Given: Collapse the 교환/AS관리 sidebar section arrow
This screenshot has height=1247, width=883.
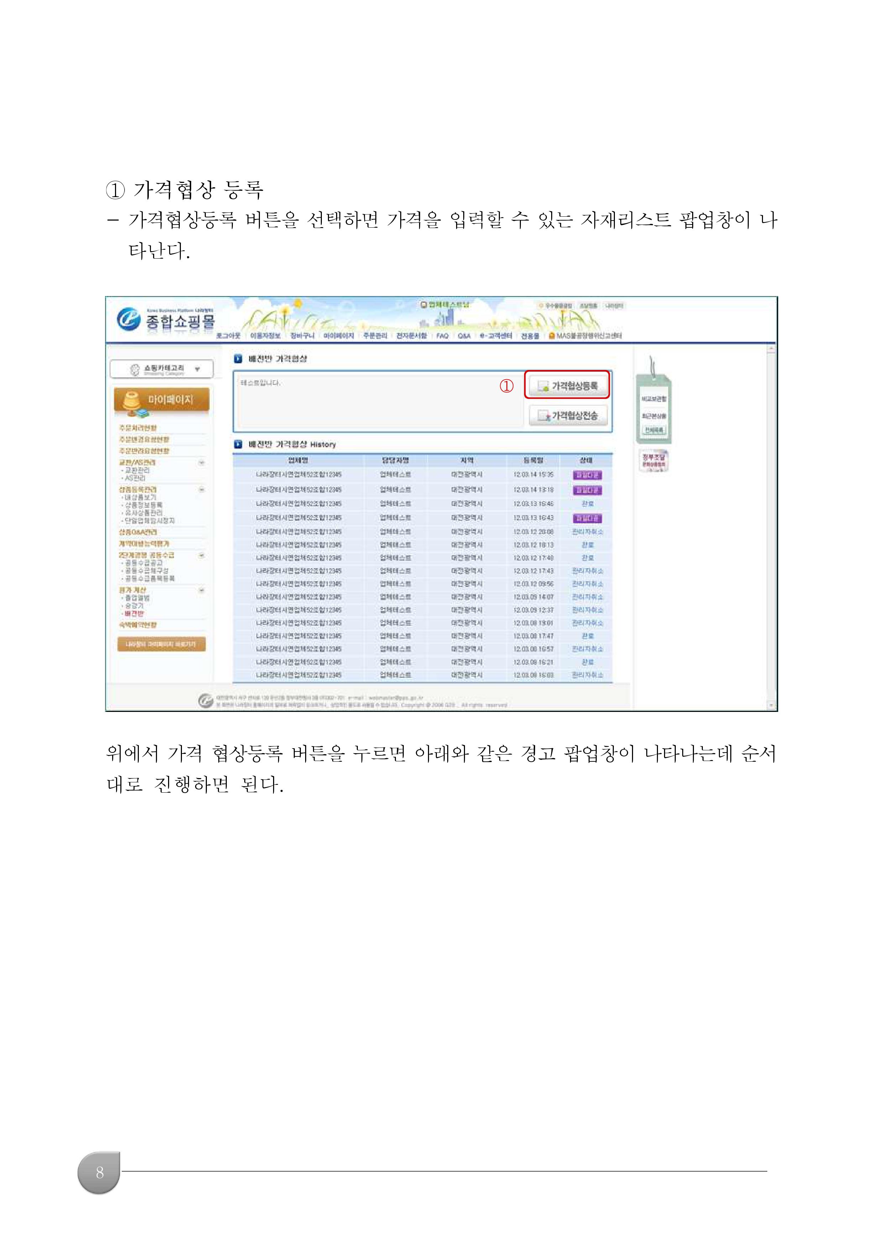Looking at the screenshot, I should [201, 463].
